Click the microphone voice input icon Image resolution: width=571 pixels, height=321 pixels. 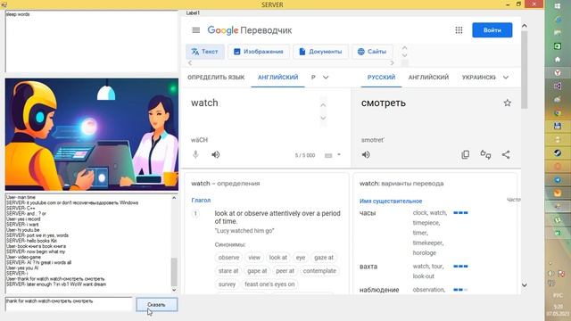pyautogui.click(x=195, y=154)
